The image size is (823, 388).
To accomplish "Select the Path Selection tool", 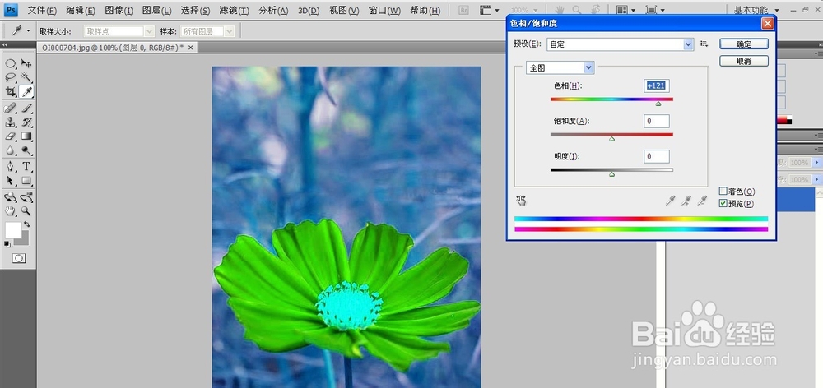I will click(x=11, y=181).
